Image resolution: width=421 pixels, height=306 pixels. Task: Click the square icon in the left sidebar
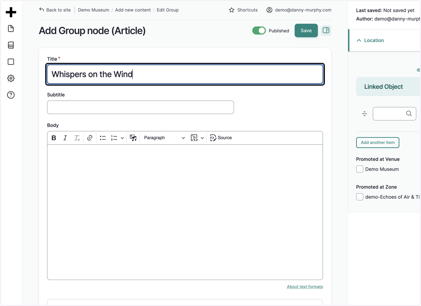point(11,62)
